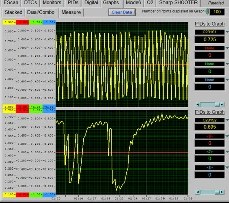Viewport: 229px width, 203px height.
Task: Click the number of points knob
Action: tap(207, 12)
